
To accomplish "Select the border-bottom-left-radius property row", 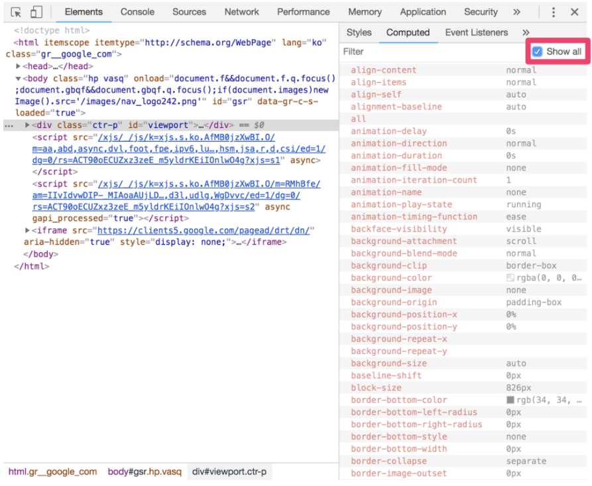I will (x=463, y=412).
